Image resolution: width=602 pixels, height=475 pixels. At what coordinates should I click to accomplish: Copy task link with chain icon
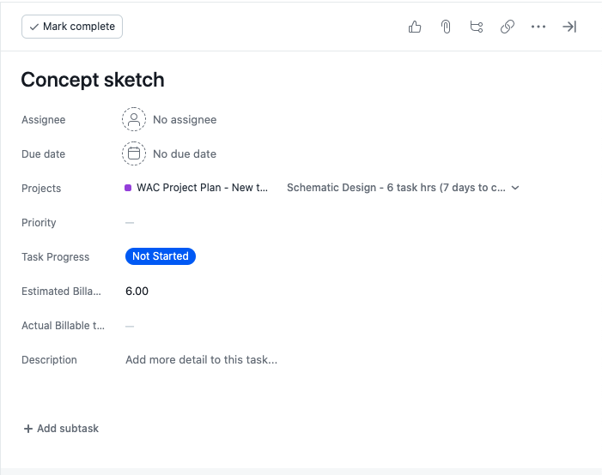(x=508, y=27)
